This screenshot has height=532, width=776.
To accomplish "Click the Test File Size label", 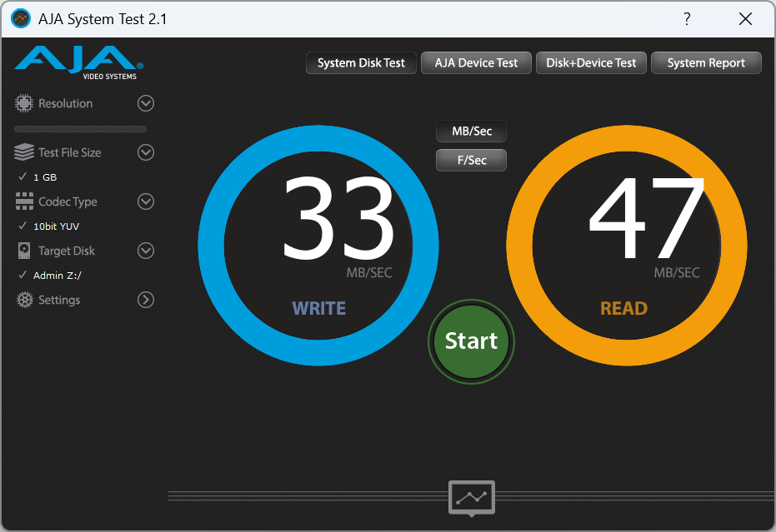I will pyautogui.click(x=70, y=152).
